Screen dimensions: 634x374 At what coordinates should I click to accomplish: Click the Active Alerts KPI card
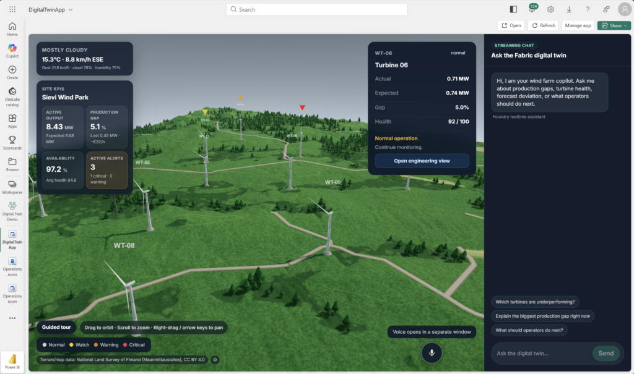click(x=106, y=170)
